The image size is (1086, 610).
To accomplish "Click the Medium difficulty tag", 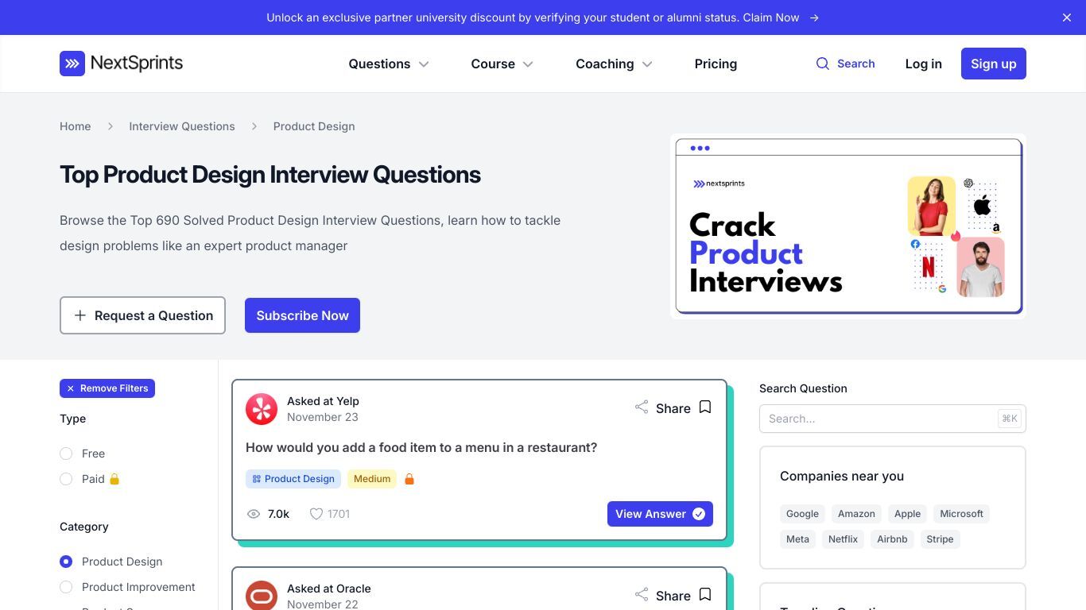I will pyautogui.click(x=372, y=479).
